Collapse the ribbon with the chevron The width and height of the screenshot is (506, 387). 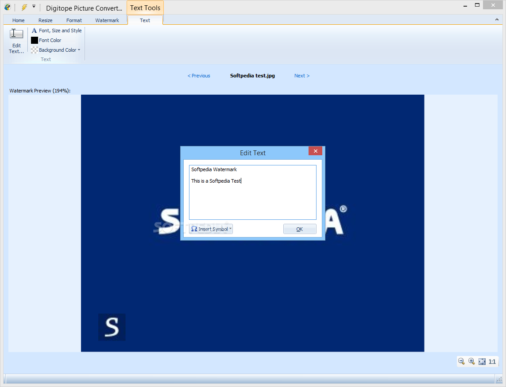click(x=497, y=19)
